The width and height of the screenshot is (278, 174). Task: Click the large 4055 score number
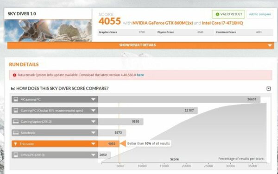point(109,21)
